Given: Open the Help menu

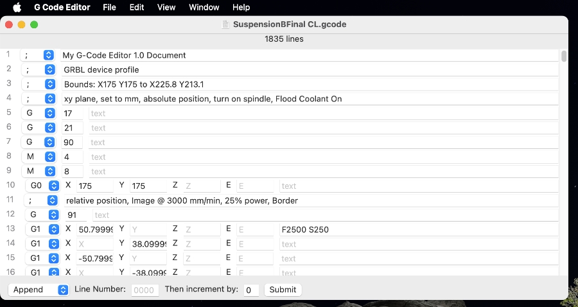Looking at the screenshot, I should [x=241, y=8].
